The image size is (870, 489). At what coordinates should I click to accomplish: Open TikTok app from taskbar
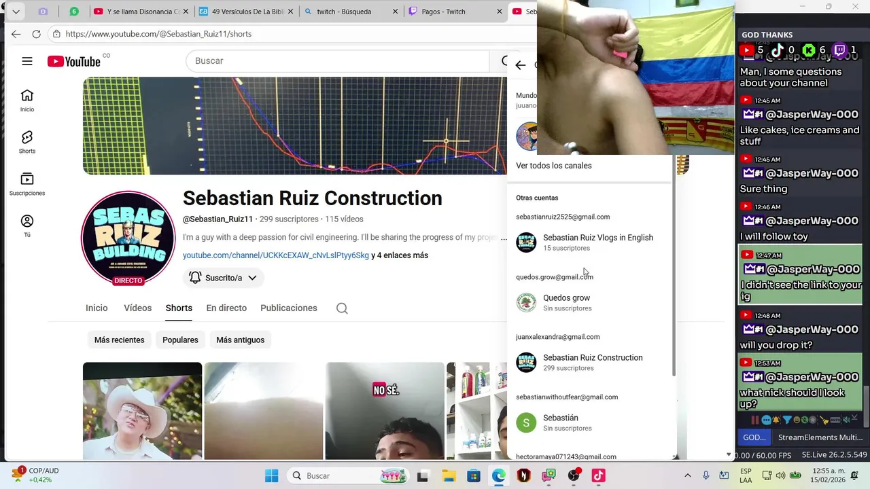point(598,475)
